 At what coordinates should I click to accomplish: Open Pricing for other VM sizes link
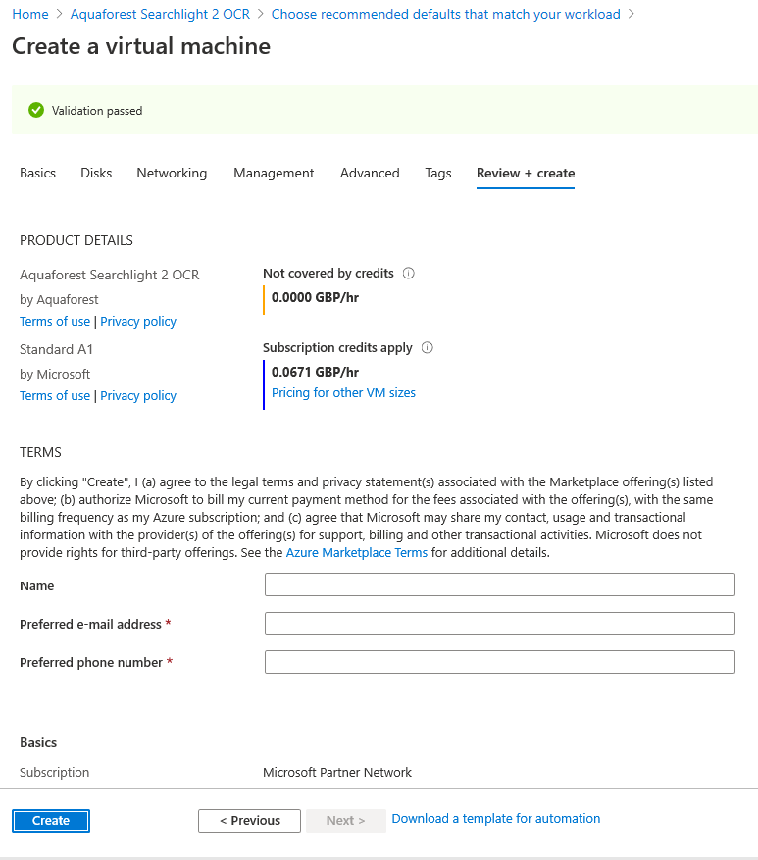click(343, 392)
